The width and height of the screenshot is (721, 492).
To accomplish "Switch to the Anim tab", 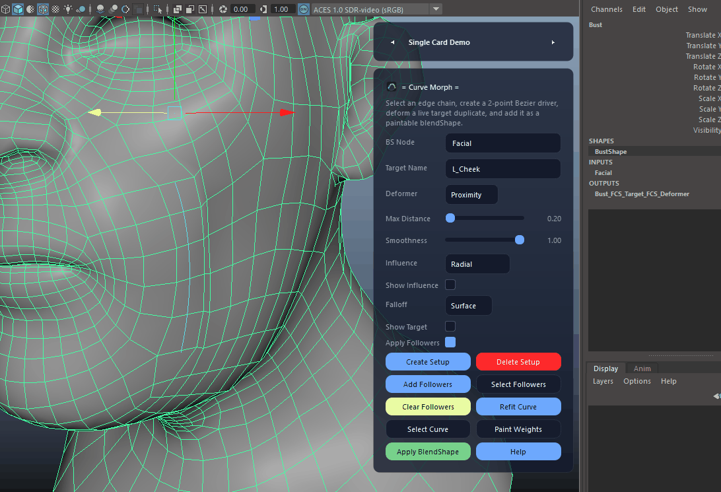I will [642, 369].
